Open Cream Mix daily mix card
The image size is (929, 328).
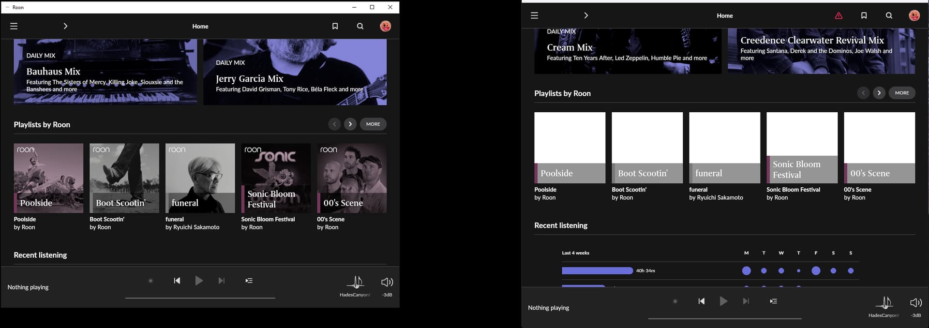(x=628, y=51)
